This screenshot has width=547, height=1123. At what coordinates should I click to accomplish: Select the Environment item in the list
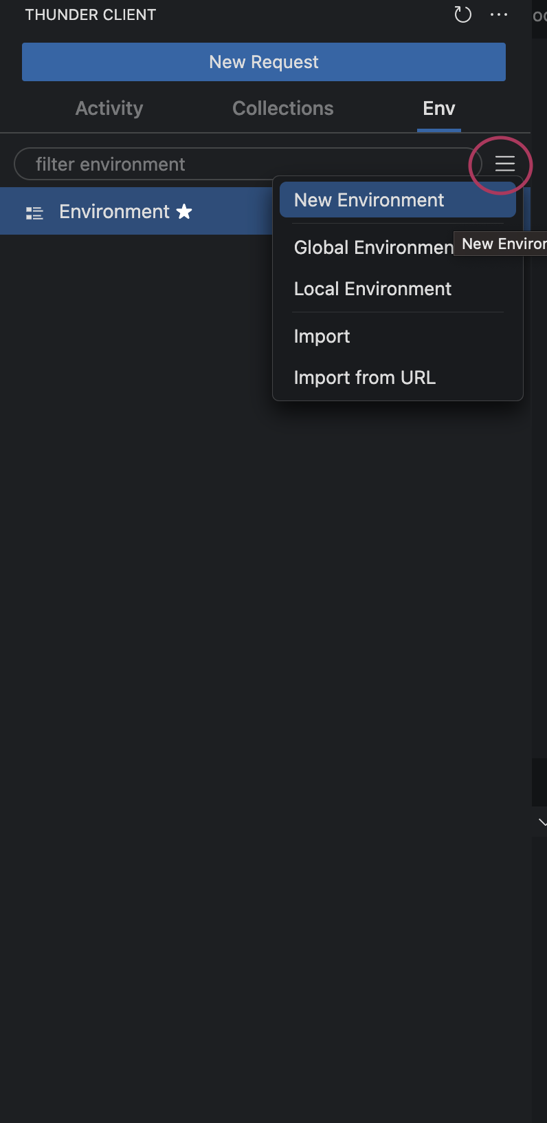click(137, 211)
